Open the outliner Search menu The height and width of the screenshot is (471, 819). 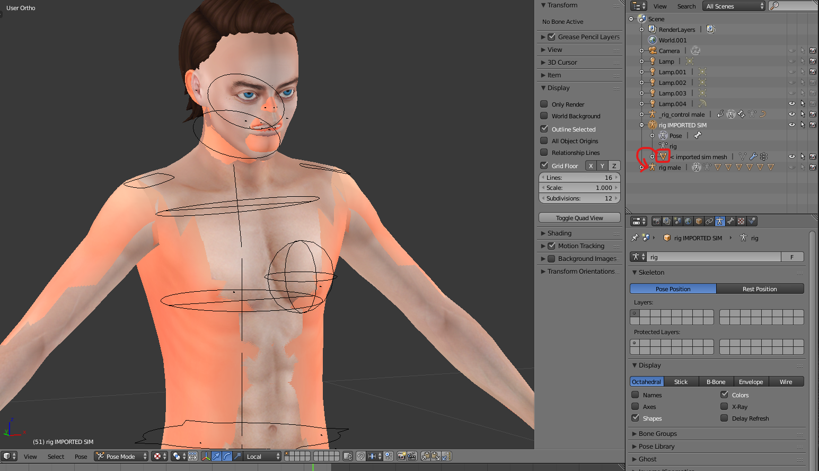[x=686, y=6]
